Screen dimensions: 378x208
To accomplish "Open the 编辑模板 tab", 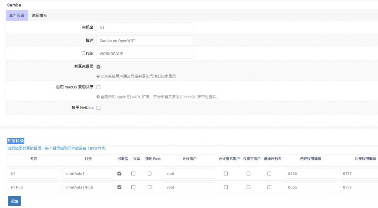I will pyautogui.click(x=39, y=15).
